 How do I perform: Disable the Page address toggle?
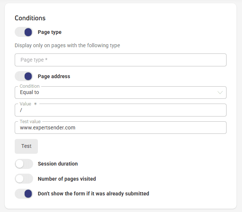click(24, 76)
